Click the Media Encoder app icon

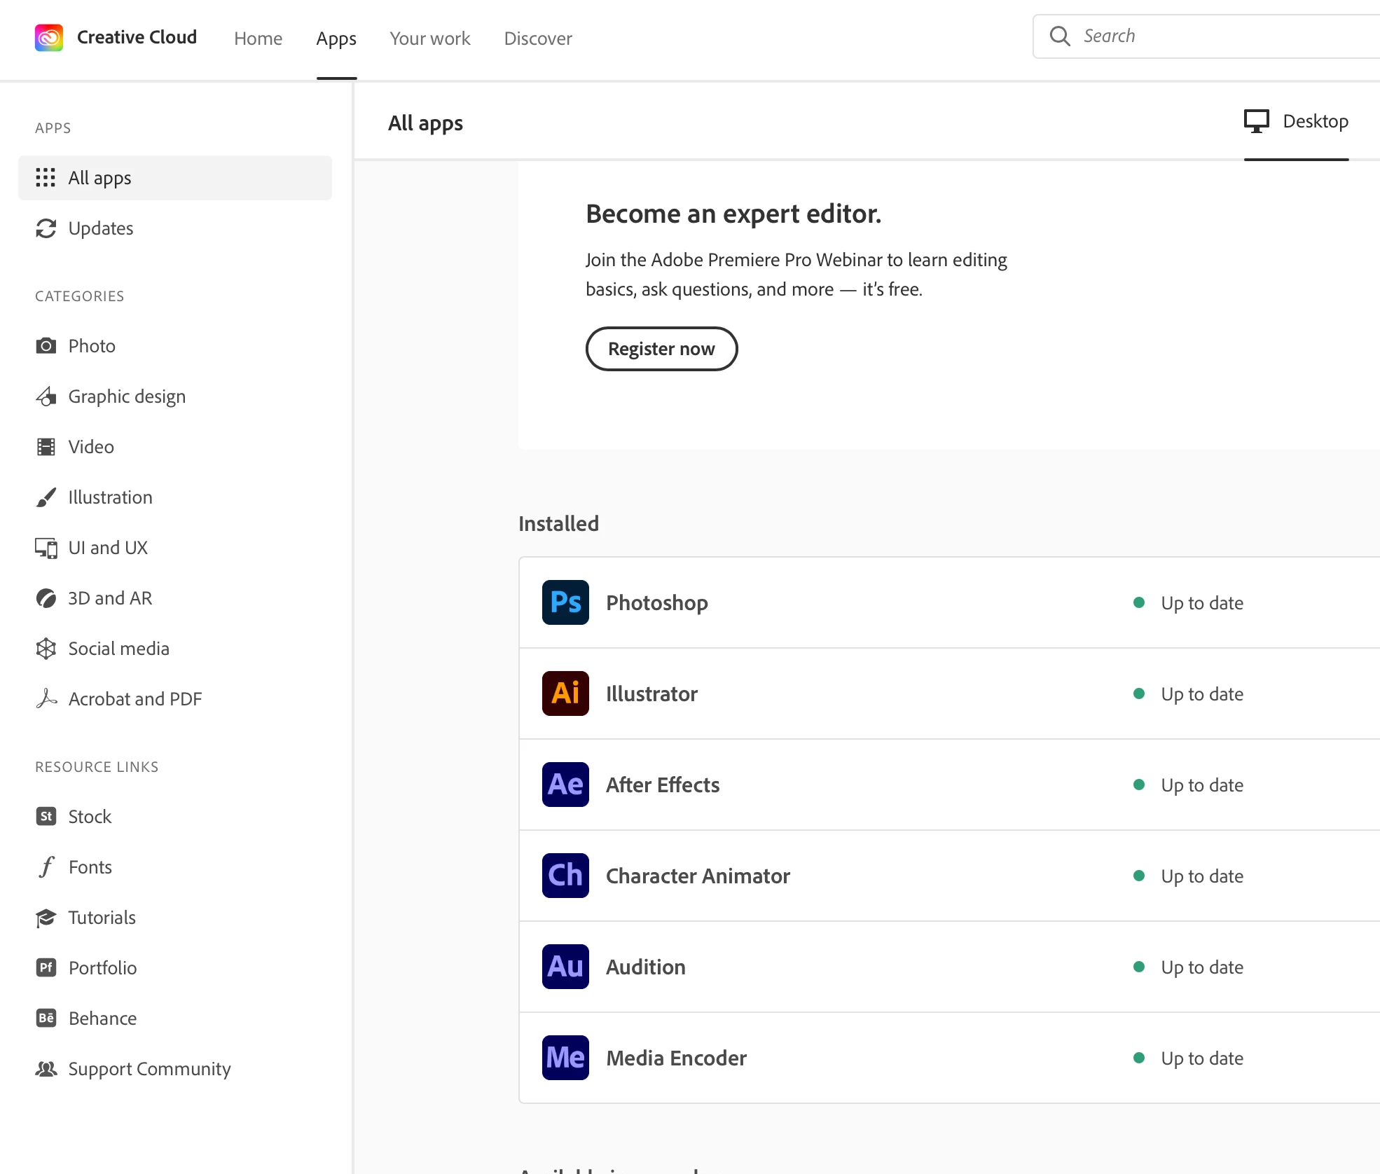(565, 1058)
